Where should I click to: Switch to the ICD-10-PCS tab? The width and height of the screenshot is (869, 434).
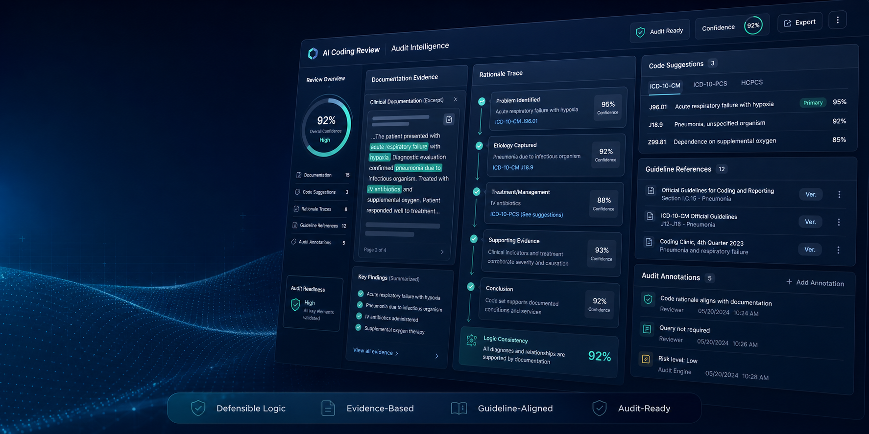710,84
